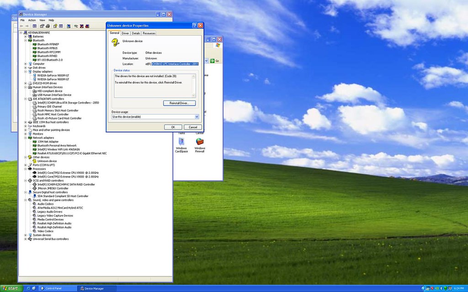468x292 pixels.
Task: Select BT-183 Bluetooth 2.0 device
Action: click(x=50, y=60)
